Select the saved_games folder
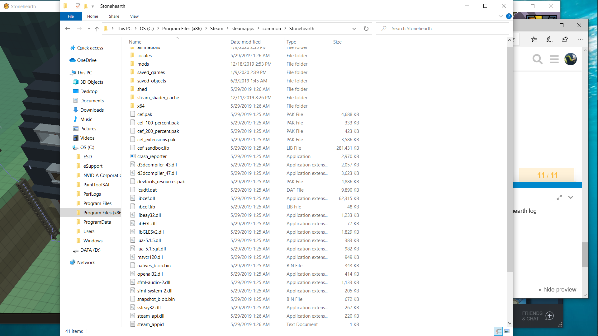This screenshot has width=598, height=336. pyautogui.click(x=151, y=72)
